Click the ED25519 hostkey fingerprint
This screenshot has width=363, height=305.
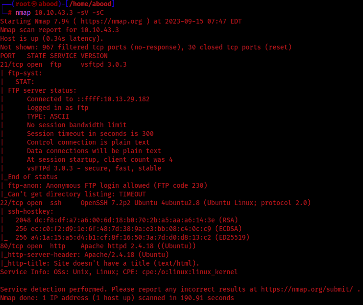[121, 237]
